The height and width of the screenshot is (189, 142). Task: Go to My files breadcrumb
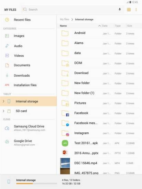point(64,19)
